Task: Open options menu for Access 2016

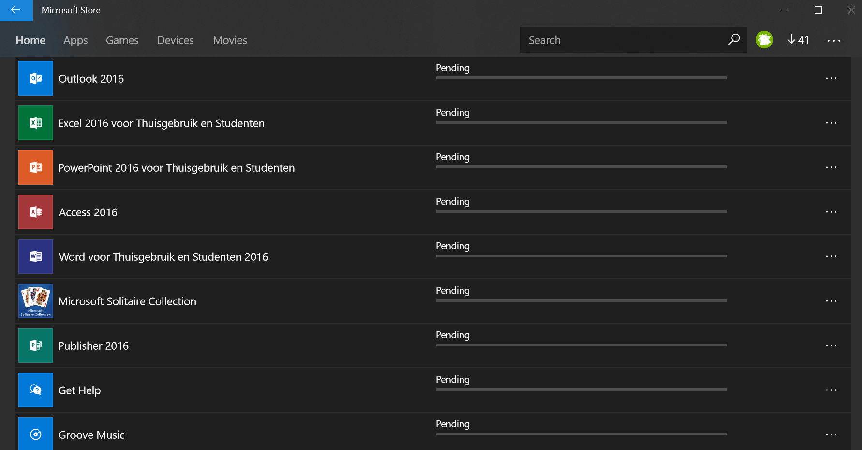Action: pyautogui.click(x=831, y=212)
